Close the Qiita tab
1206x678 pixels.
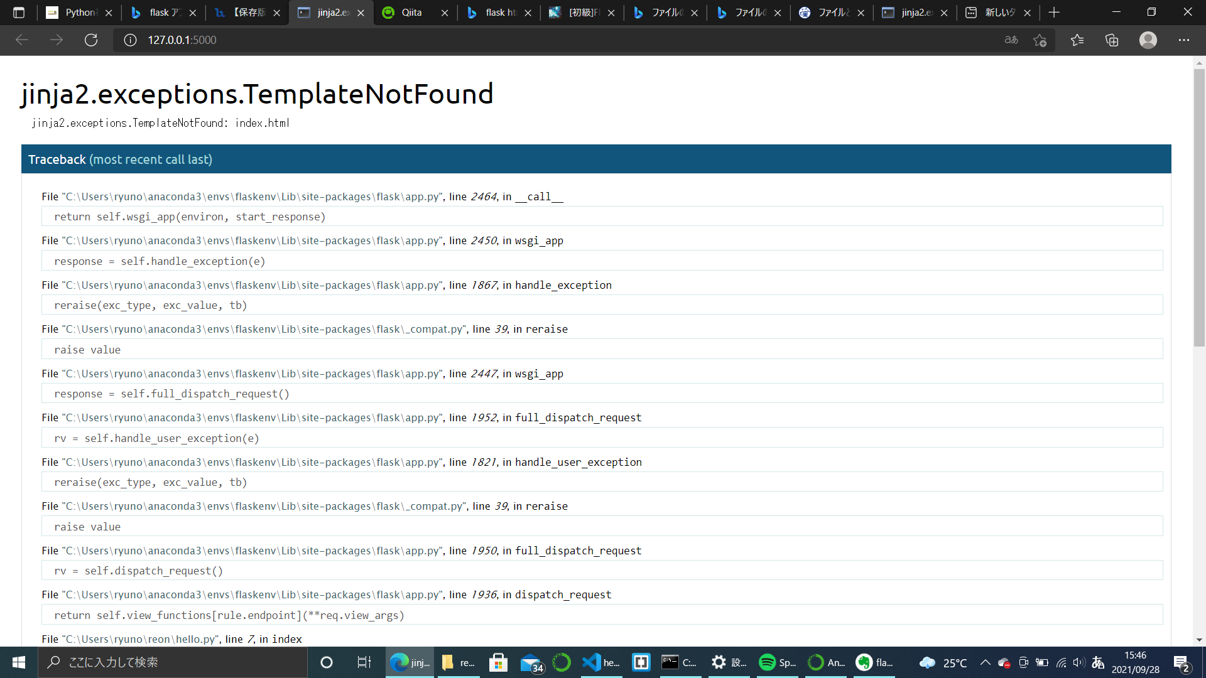(445, 13)
